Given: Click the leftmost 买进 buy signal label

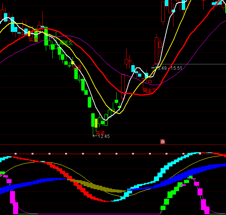Looking at the screenshot, I should click(33, 40).
